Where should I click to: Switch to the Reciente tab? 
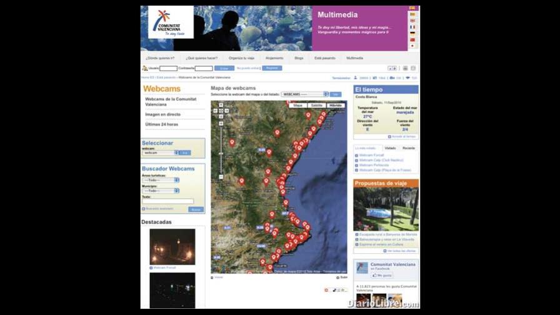pos(409,148)
